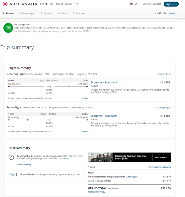The width and height of the screenshot is (185, 197).
Task: Click the green calendar no change fees icon
Action: [x=8, y=28]
